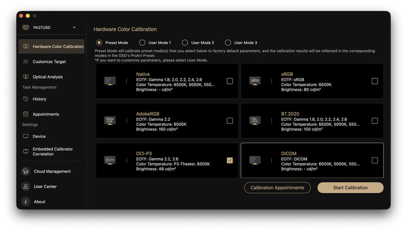Click the red close window button
This screenshot has height=231, width=407.
pyautogui.click(x=21, y=16)
